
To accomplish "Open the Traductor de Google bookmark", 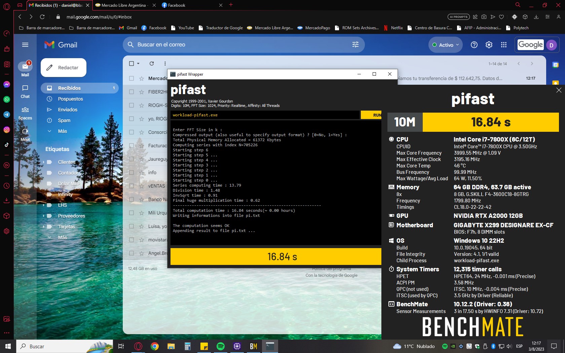I will [x=221, y=28].
